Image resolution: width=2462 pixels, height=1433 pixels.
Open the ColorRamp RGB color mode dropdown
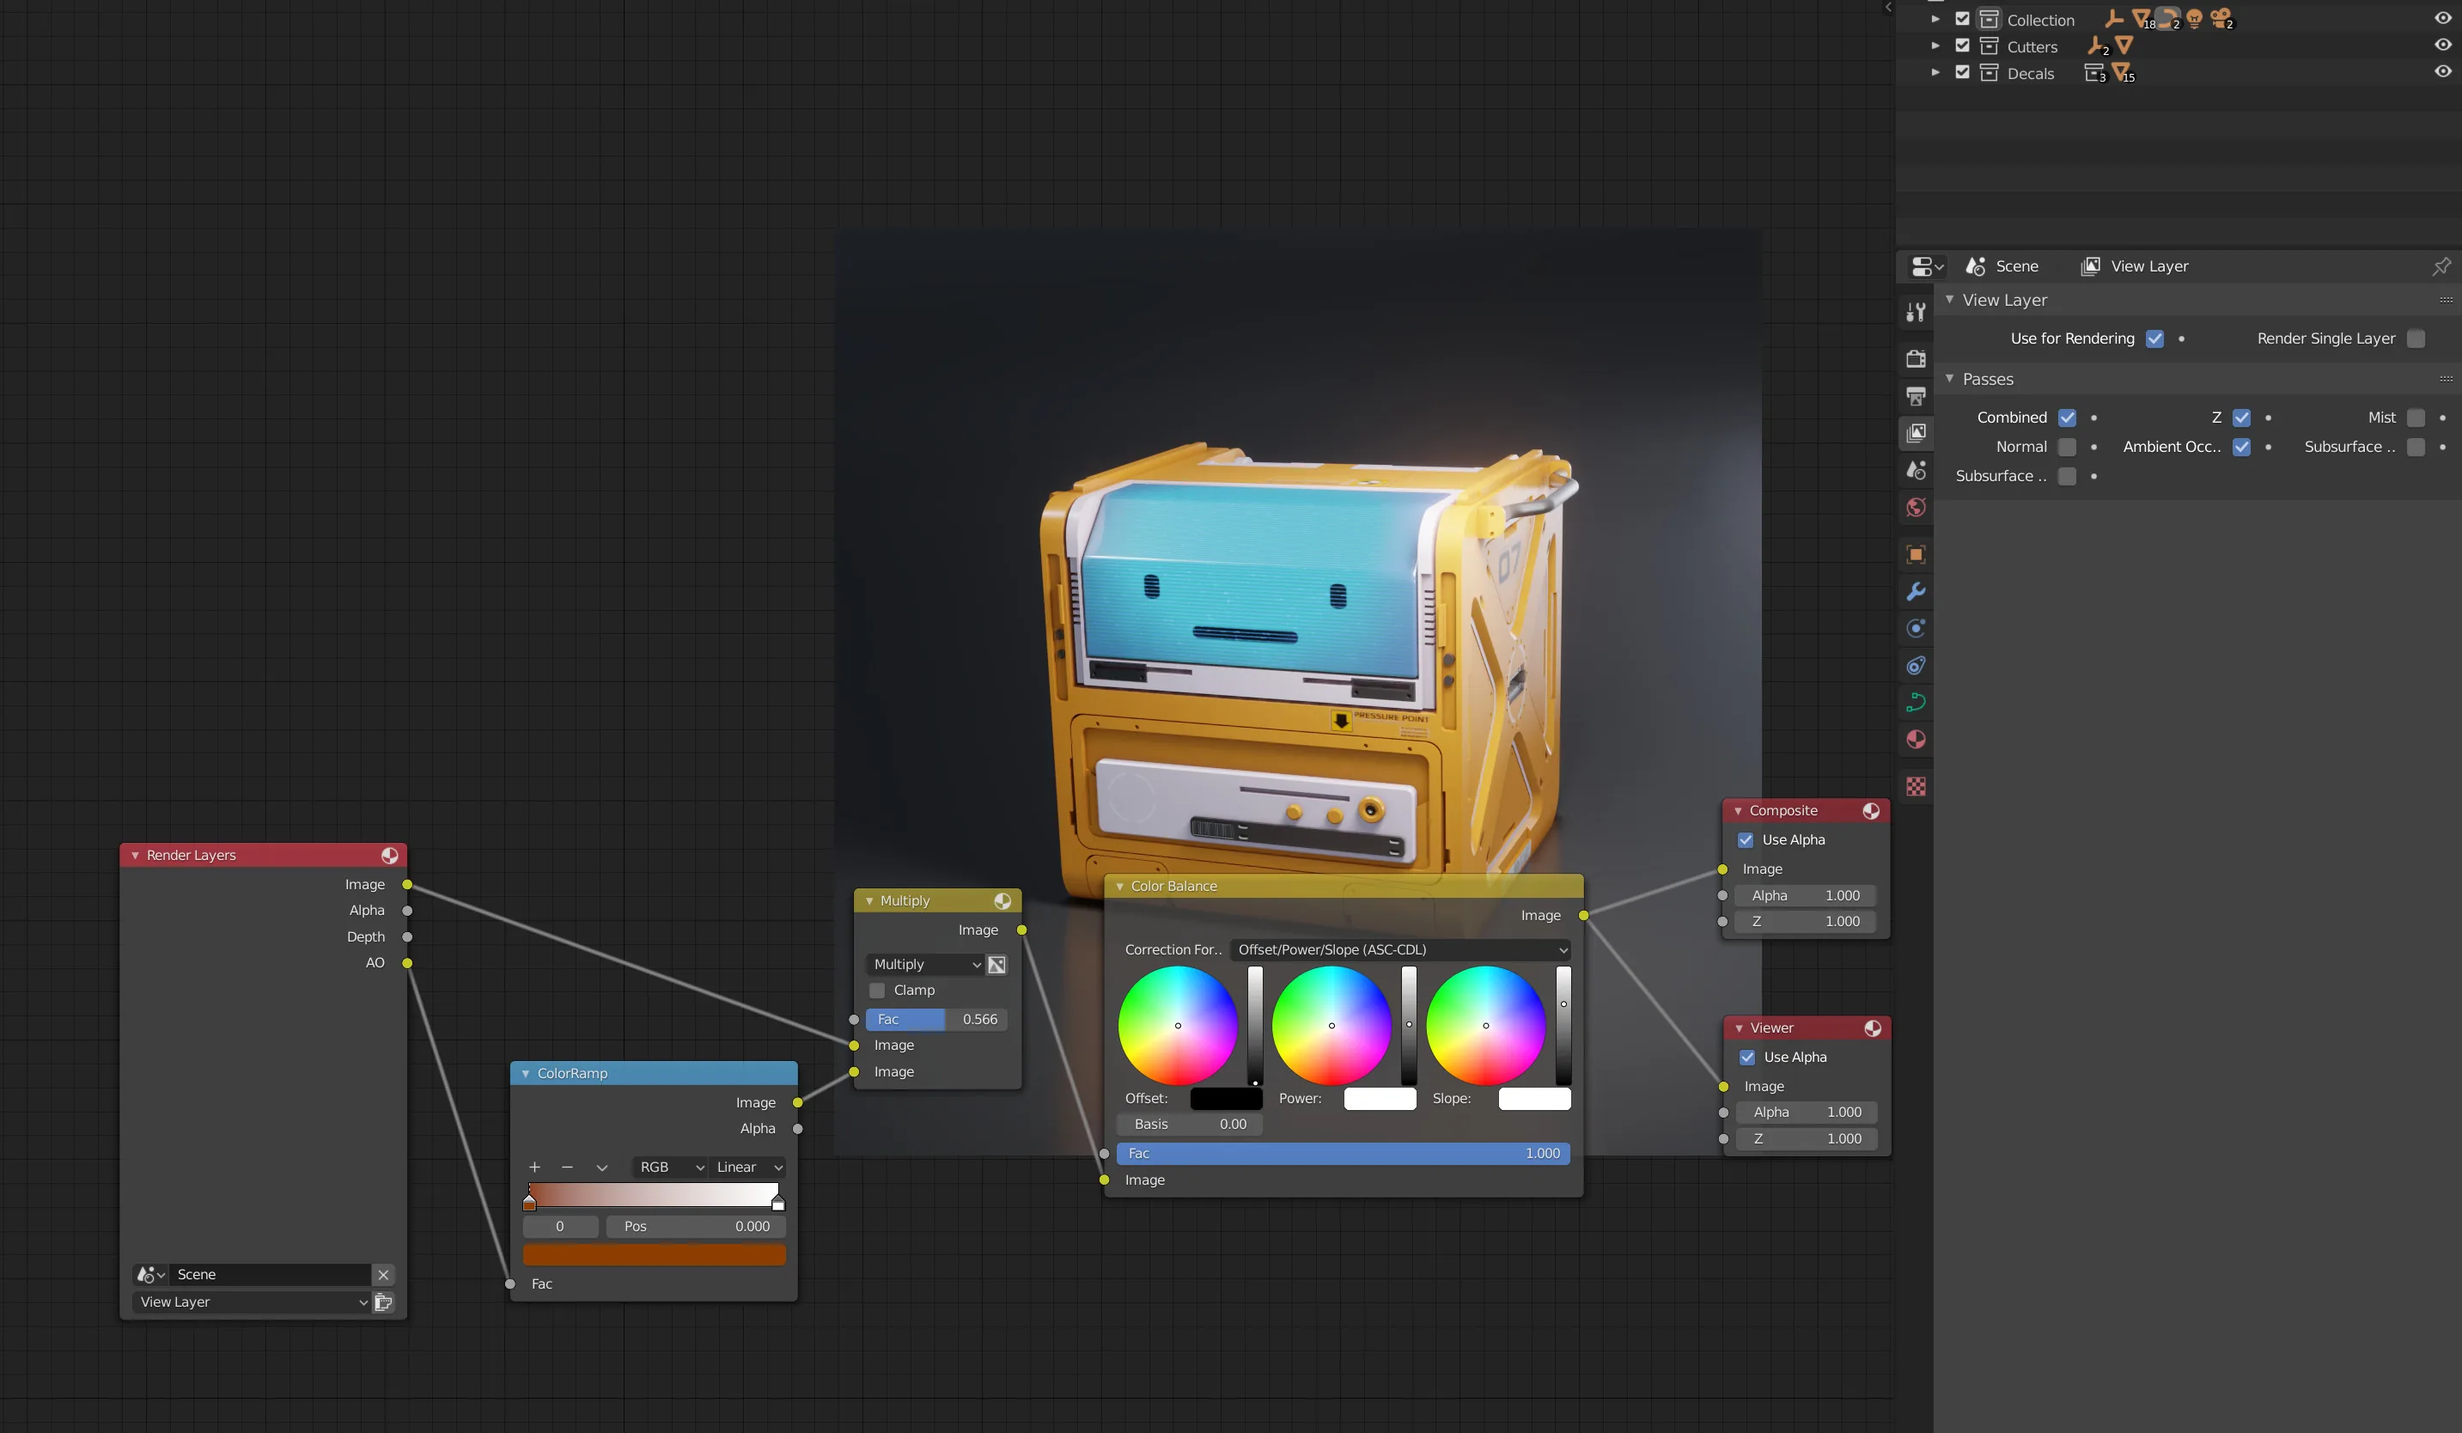pyautogui.click(x=670, y=1168)
